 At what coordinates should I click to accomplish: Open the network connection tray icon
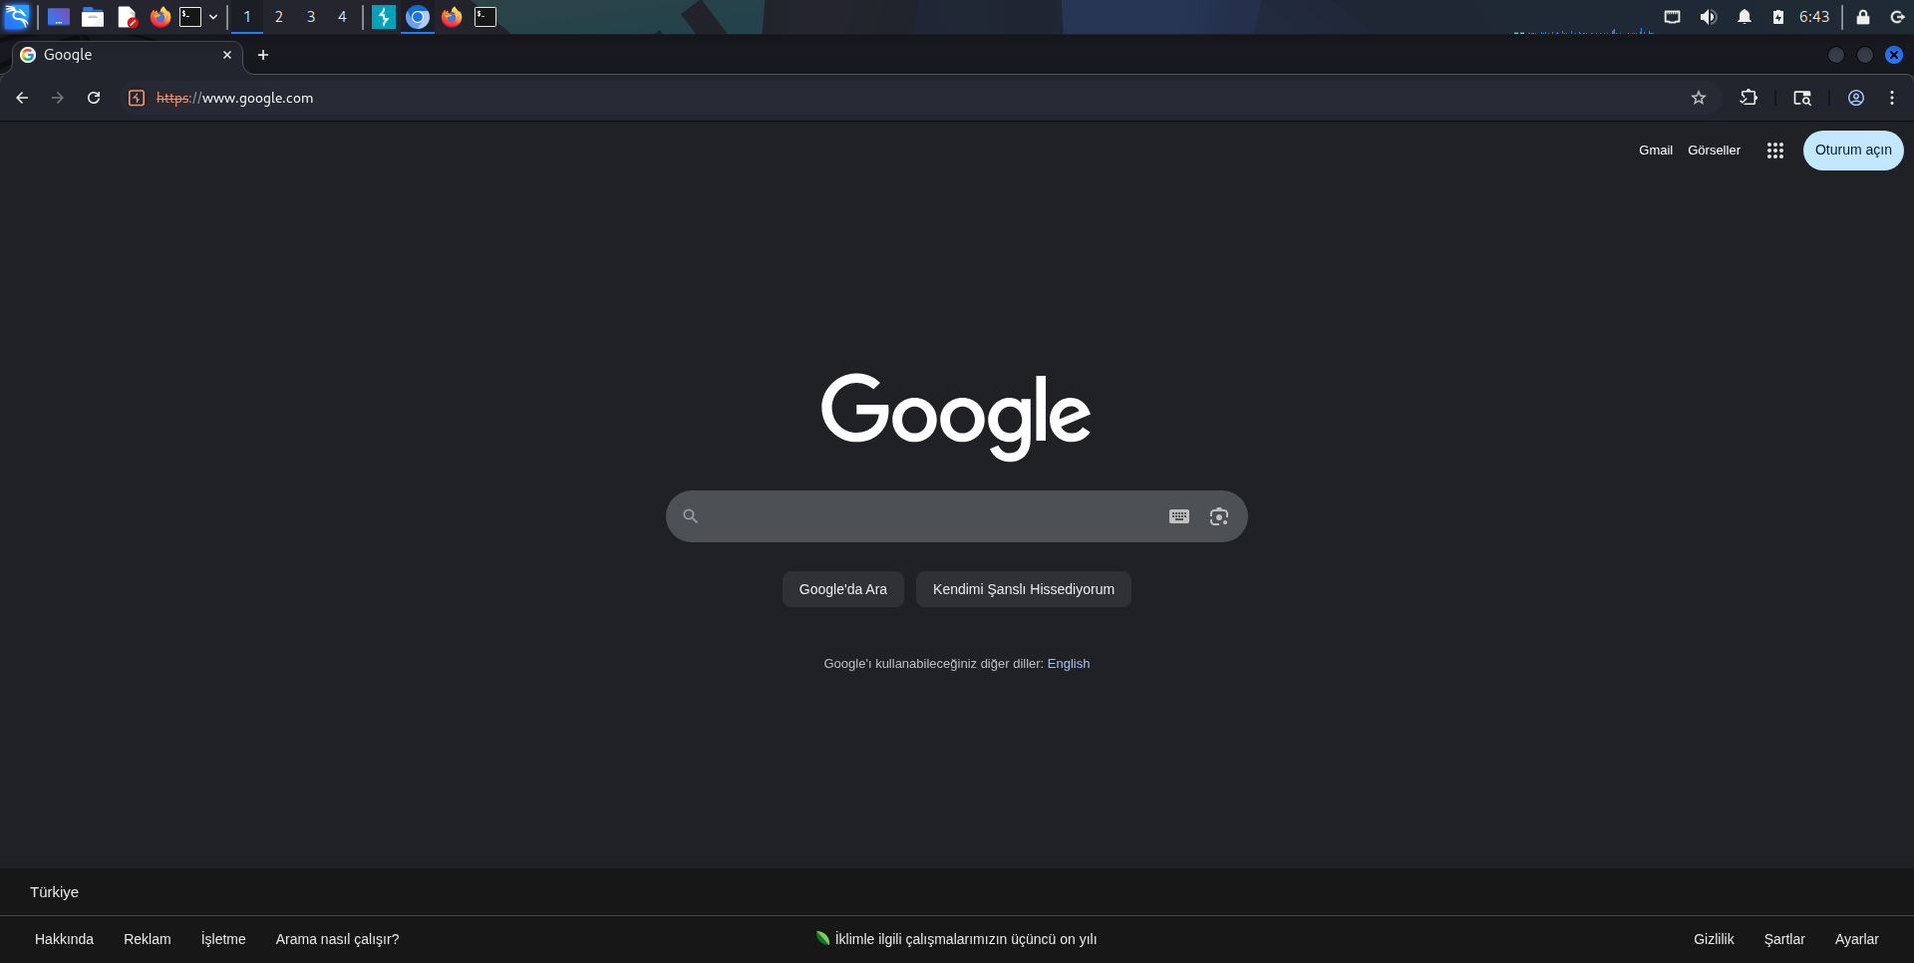pyautogui.click(x=1673, y=17)
